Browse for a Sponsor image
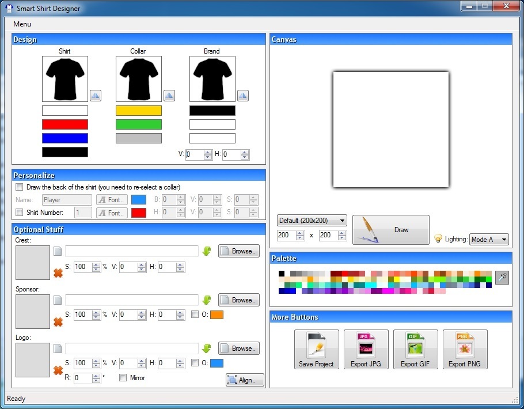The width and height of the screenshot is (524, 409). (x=239, y=300)
